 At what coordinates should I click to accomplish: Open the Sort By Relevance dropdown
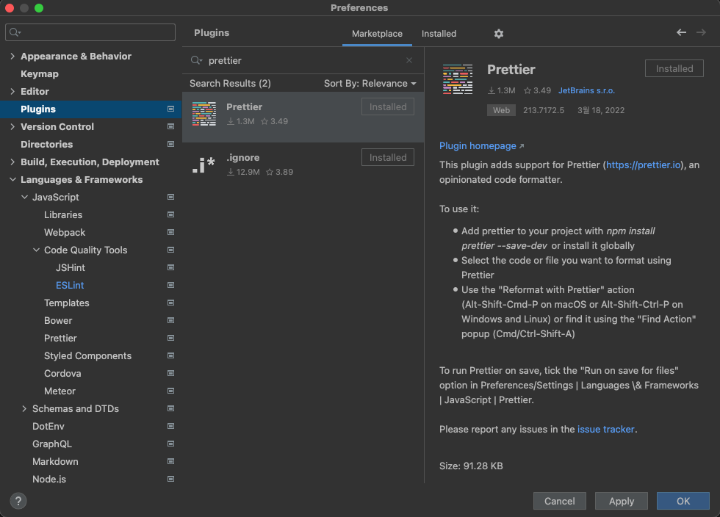[x=370, y=83]
